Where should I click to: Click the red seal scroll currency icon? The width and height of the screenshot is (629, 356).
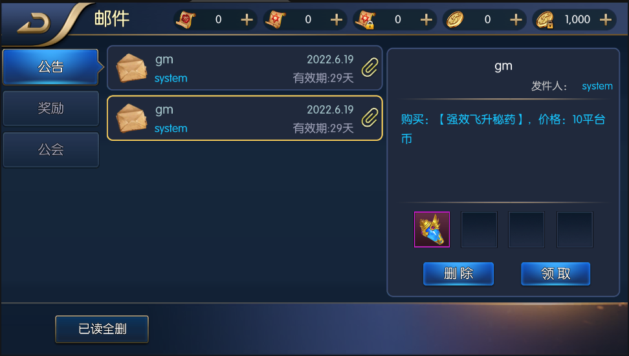tap(186, 19)
